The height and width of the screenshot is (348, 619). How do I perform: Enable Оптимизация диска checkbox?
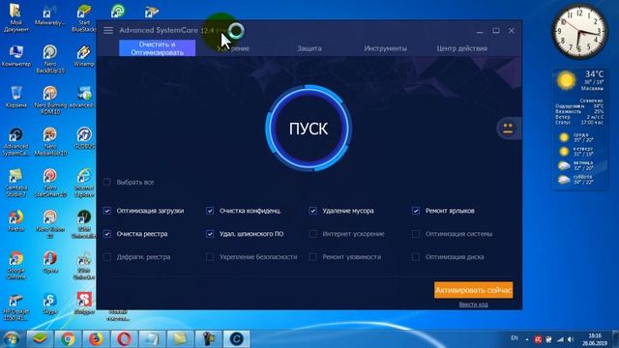(x=416, y=257)
